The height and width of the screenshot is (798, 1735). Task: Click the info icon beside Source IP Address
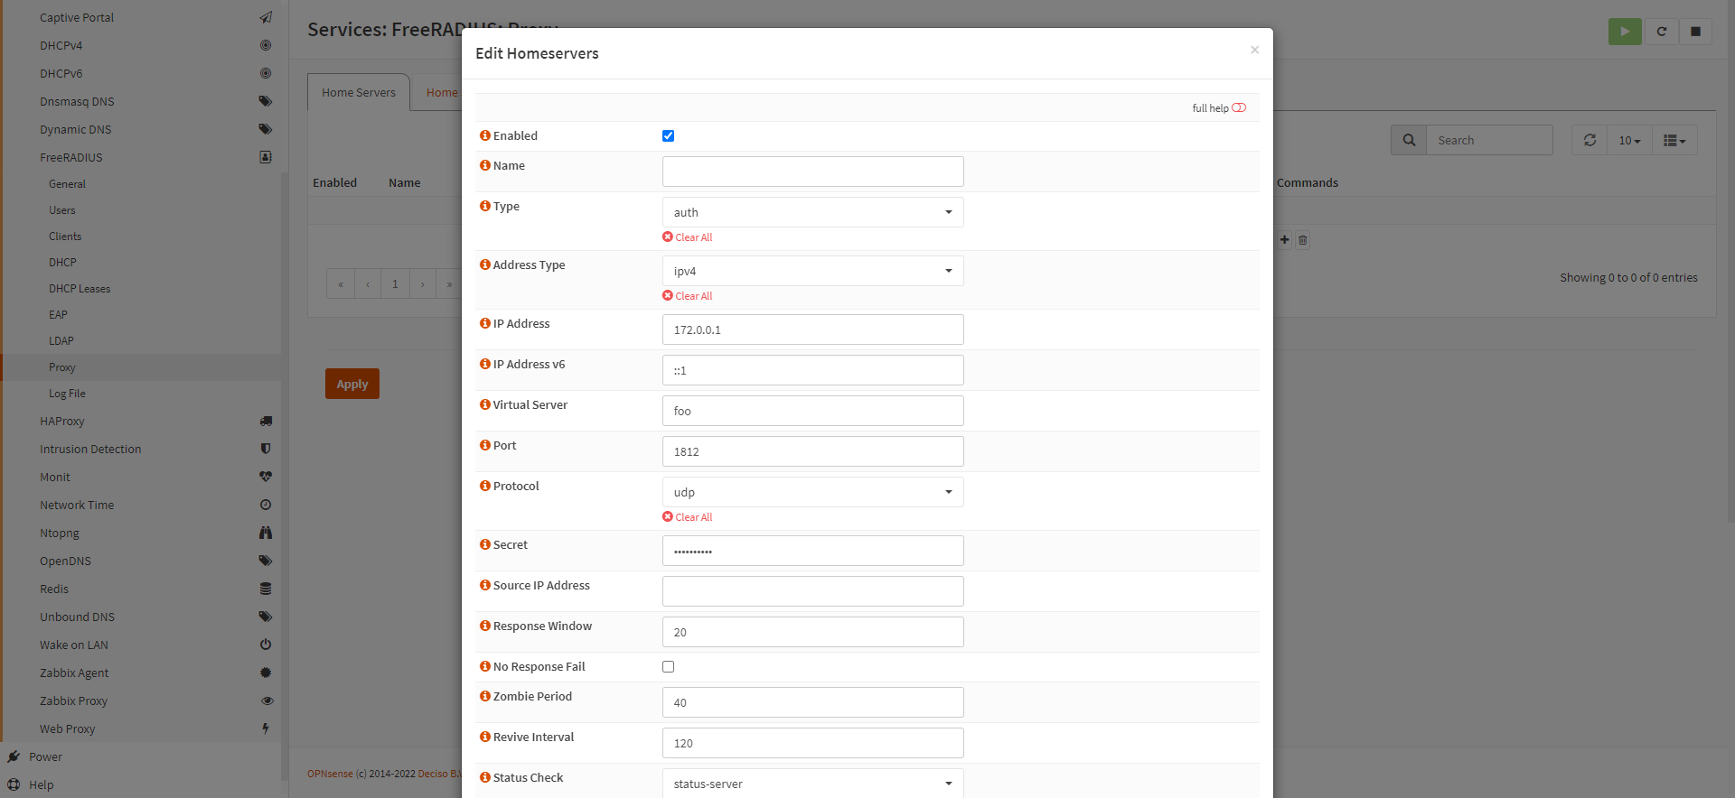[485, 585]
